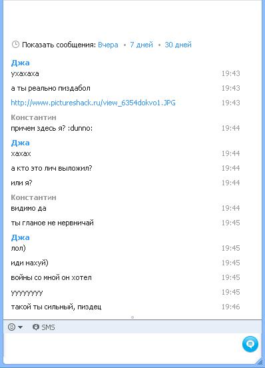This screenshot has width=265, height=368.
Task: Click the clock icon beside Показать сообщения
Action: tap(15, 45)
